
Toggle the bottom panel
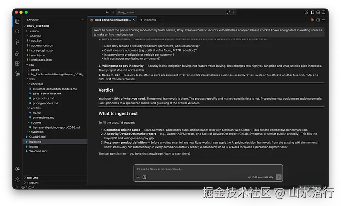(318, 12)
